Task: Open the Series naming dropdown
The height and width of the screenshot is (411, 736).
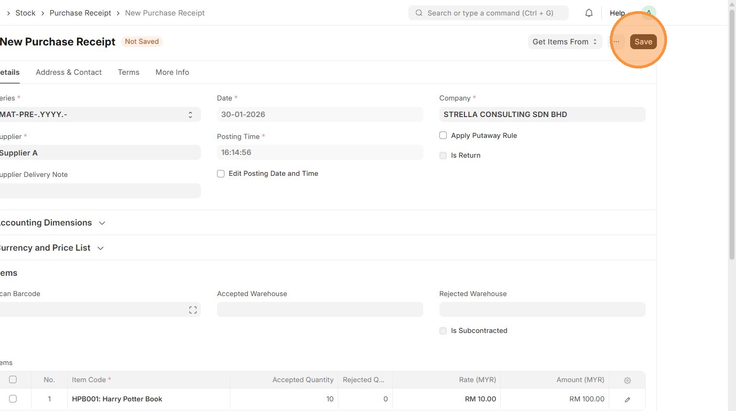Action: 99,114
